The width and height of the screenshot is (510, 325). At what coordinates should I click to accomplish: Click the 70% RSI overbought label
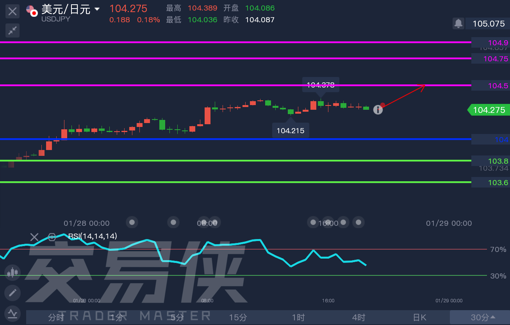pos(498,249)
